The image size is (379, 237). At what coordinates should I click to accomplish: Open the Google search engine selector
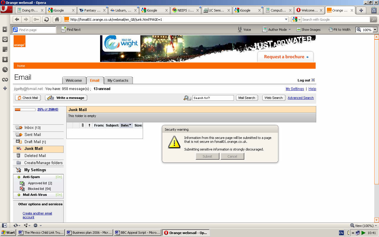[x=296, y=20]
